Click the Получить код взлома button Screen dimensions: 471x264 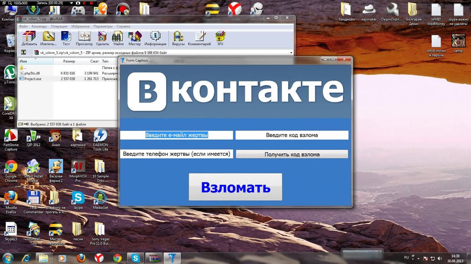292,154
